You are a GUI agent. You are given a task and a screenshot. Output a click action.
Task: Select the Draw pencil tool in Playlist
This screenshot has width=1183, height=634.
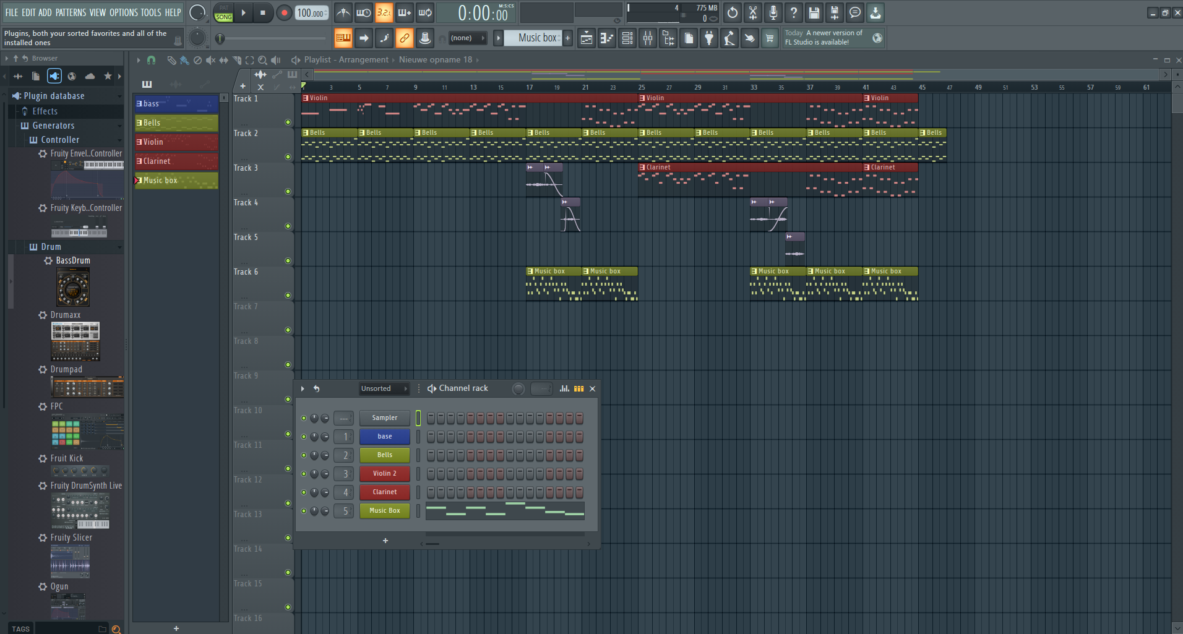[x=171, y=60]
